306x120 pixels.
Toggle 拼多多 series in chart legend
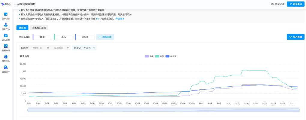point(171,56)
